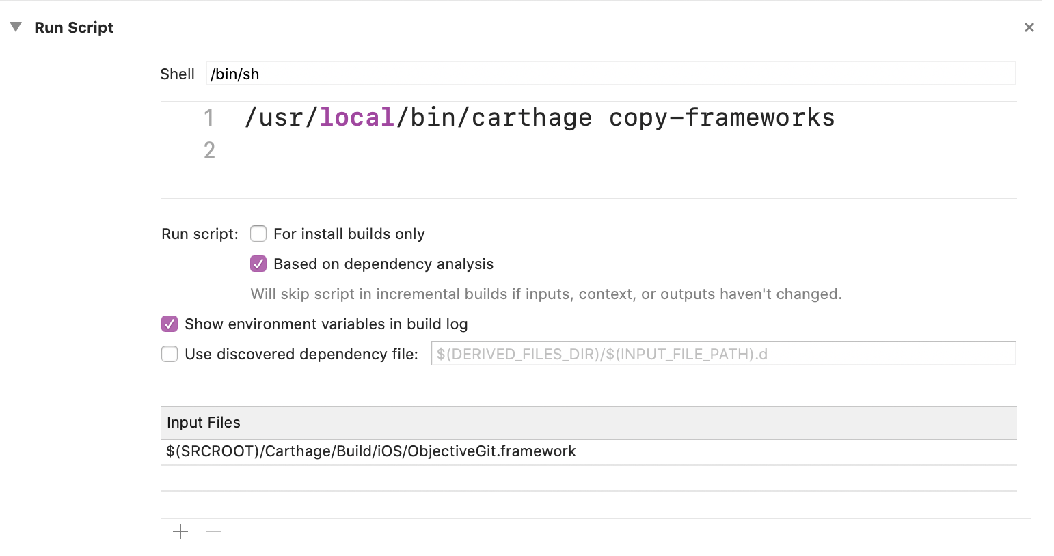
Task: Enable Use discovered dependency file
Action: [169, 354]
